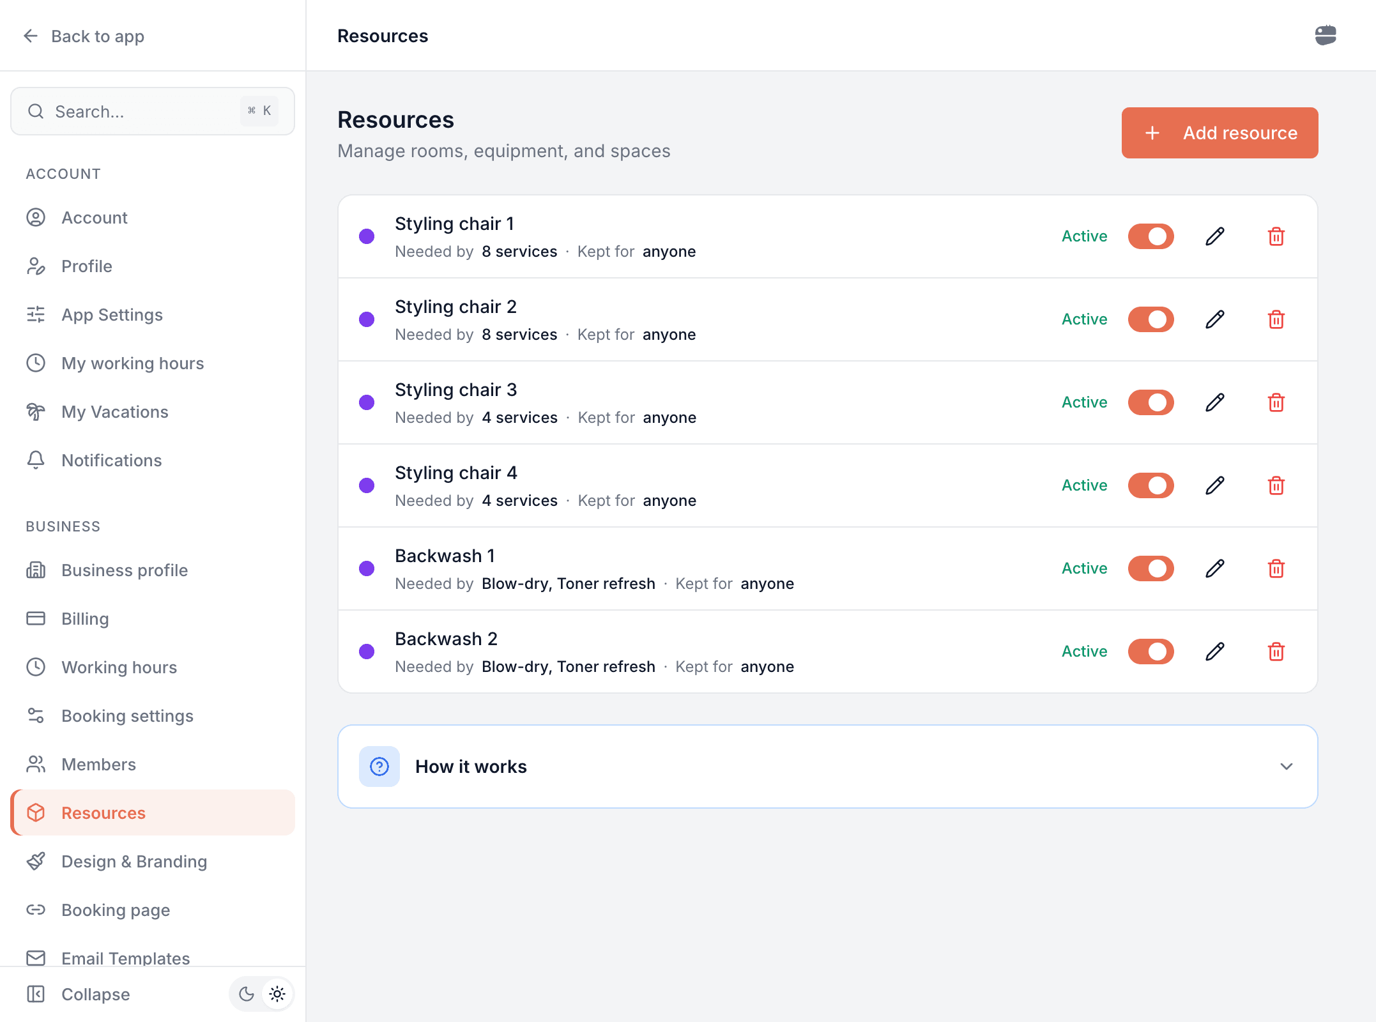Edit Backwash 2 using pencil icon
This screenshot has width=1376, height=1022.
tap(1215, 652)
